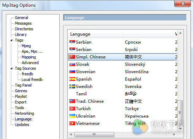This screenshot has width=193, height=139.
Task: Select Slovak language
Action: (x=122, y=64)
